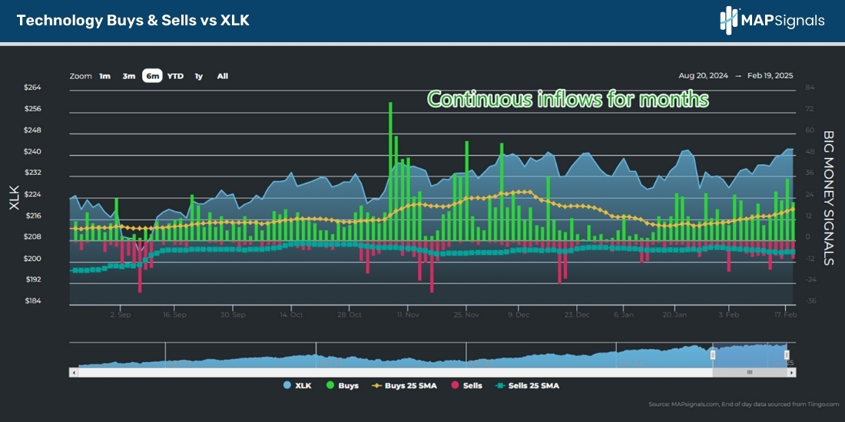Set zoom range to 1y
Image resolution: width=845 pixels, height=422 pixels.
(x=199, y=76)
